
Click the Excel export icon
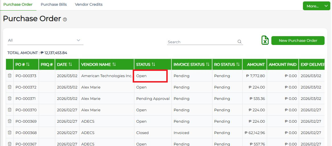(x=265, y=40)
